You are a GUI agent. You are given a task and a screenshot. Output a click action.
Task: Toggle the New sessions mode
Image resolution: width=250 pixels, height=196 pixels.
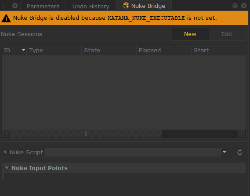190,34
